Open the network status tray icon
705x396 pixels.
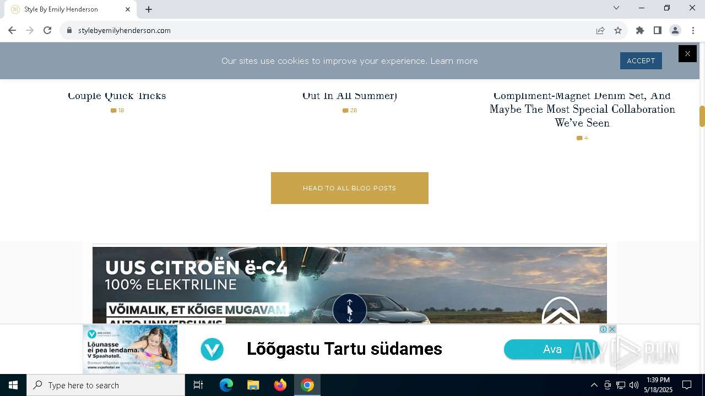point(621,385)
